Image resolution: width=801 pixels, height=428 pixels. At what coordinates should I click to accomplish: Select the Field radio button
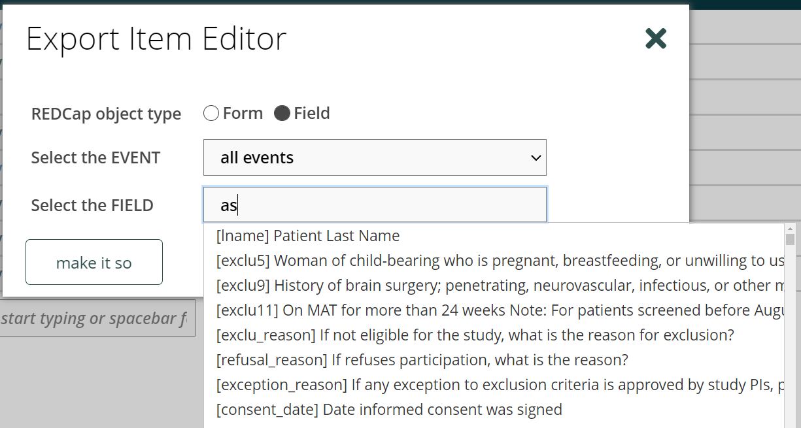pos(282,113)
